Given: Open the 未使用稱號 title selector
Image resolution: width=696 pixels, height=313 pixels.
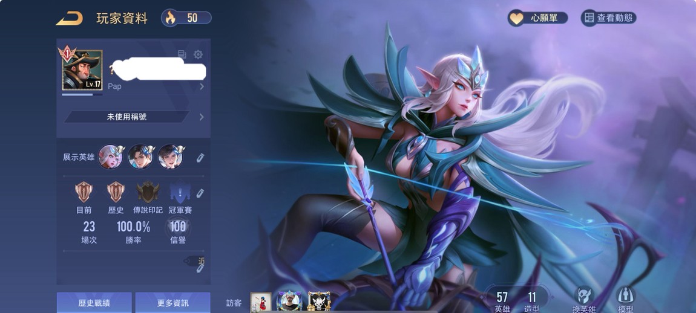Looking at the screenshot, I should click(x=126, y=117).
